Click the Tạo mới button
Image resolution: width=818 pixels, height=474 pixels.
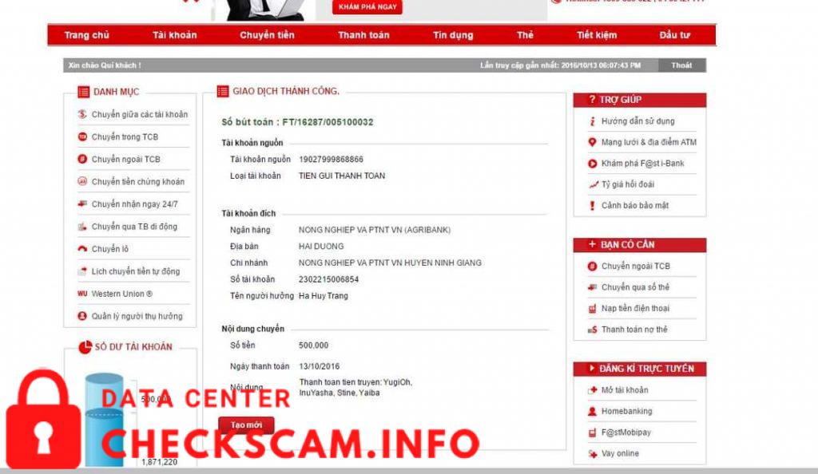click(x=246, y=425)
